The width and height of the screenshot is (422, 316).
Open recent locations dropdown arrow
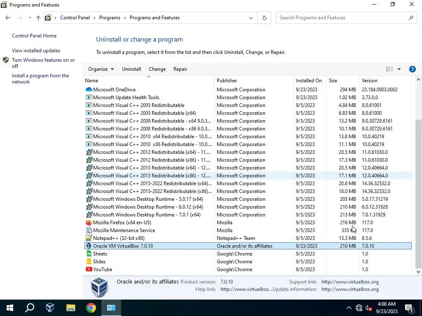pyautogui.click(x=30, y=18)
